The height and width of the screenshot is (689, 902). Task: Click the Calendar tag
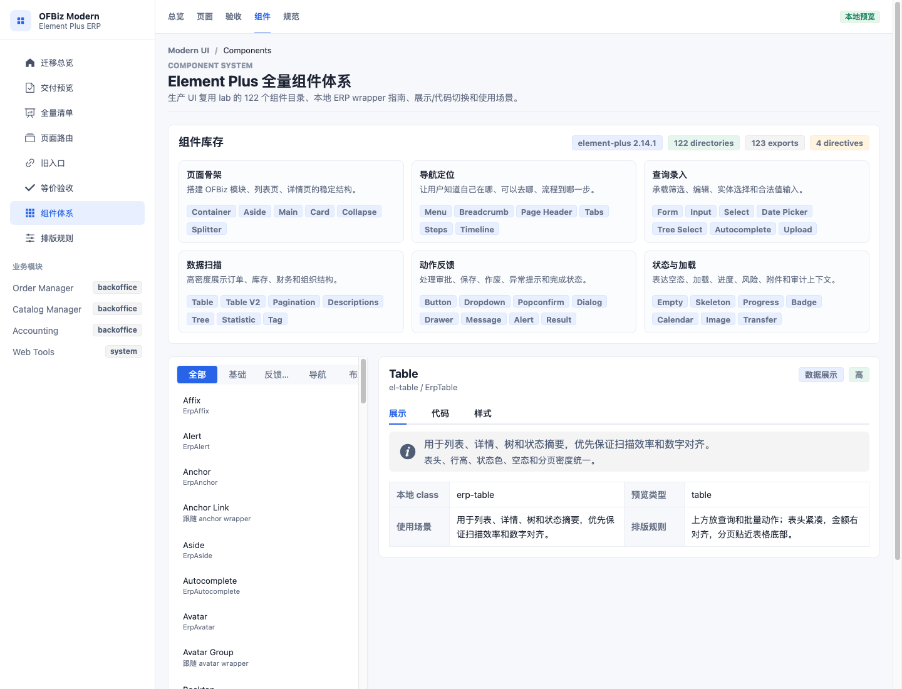(x=675, y=319)
